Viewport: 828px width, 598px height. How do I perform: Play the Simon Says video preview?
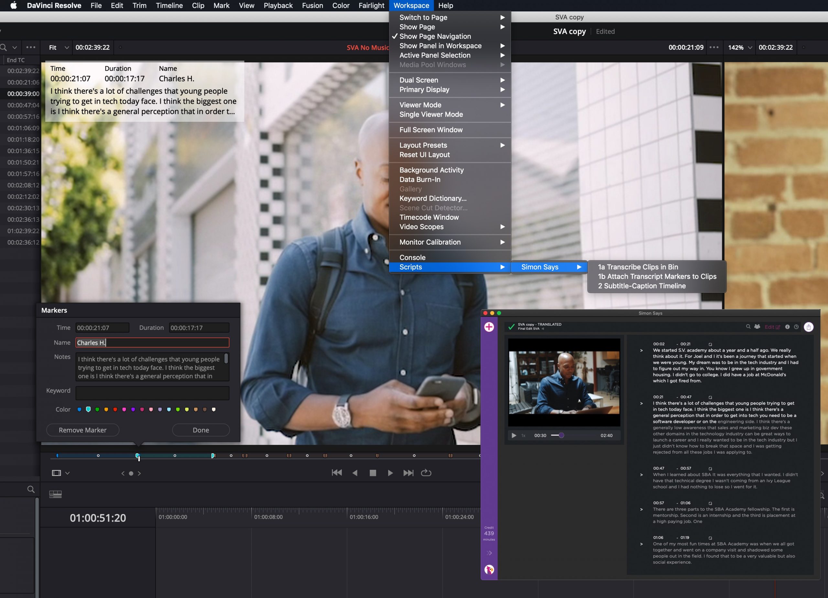point(514,435)
